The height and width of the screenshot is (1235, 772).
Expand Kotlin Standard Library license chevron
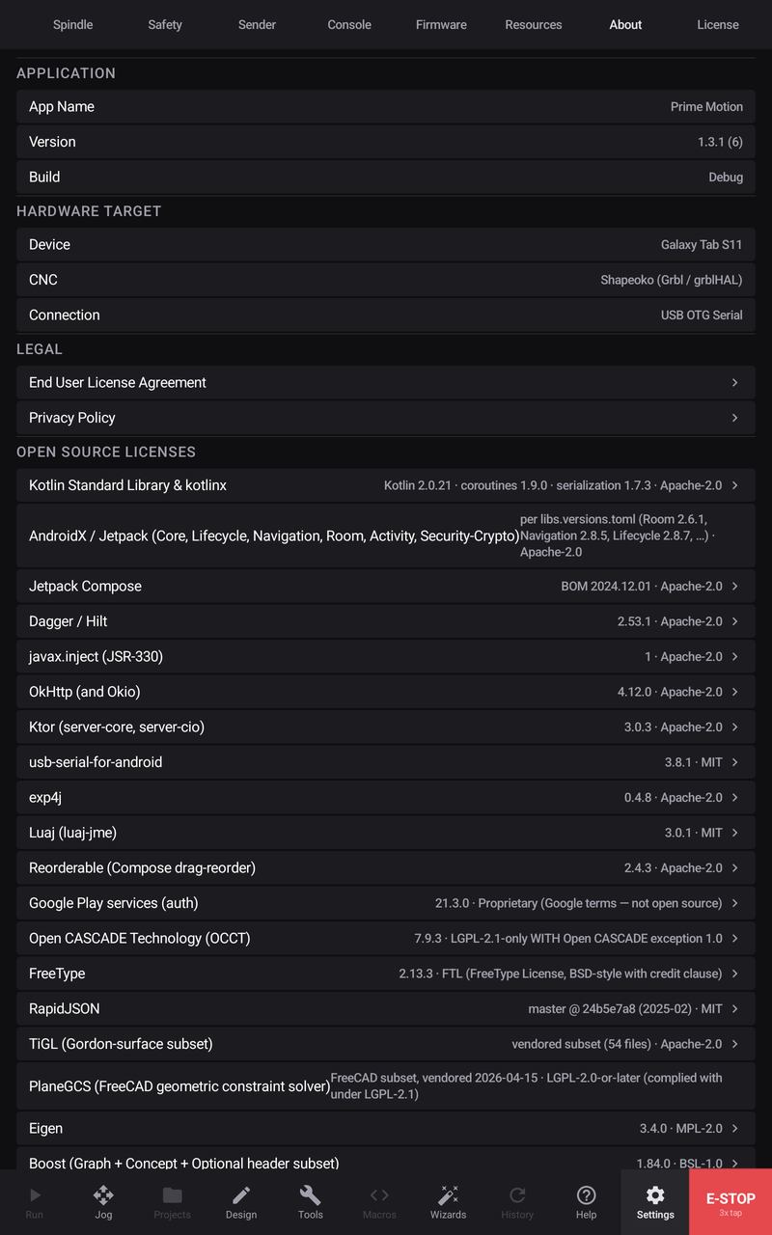tap(735, 485)
